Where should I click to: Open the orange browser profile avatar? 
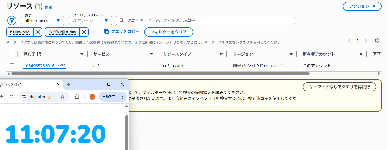92,97
